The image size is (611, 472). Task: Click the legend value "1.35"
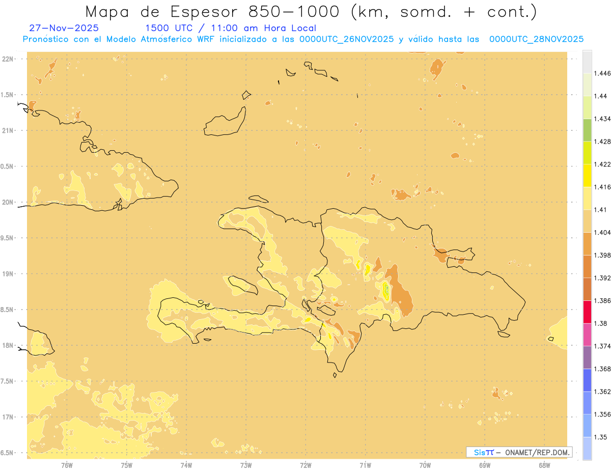601,437
